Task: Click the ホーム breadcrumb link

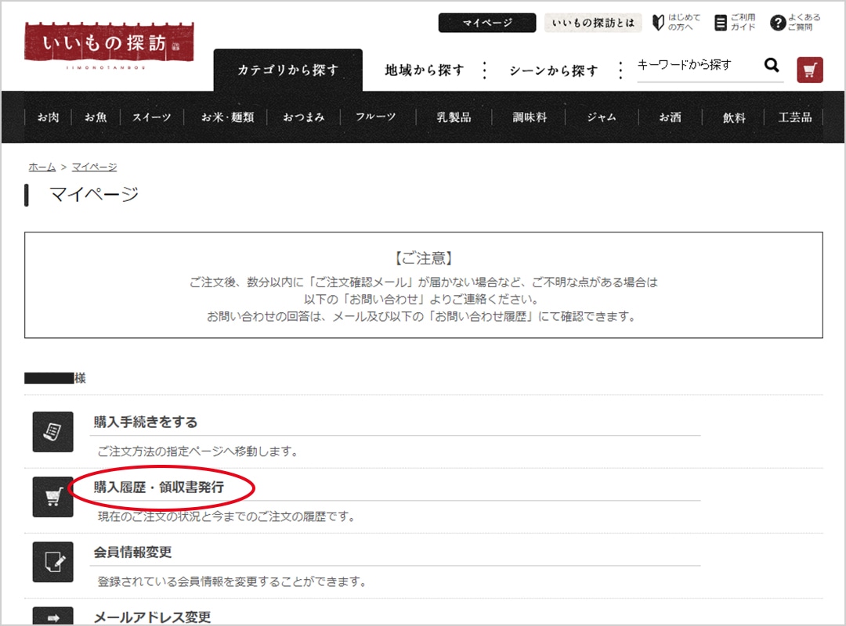Action: tap(42, 167)
